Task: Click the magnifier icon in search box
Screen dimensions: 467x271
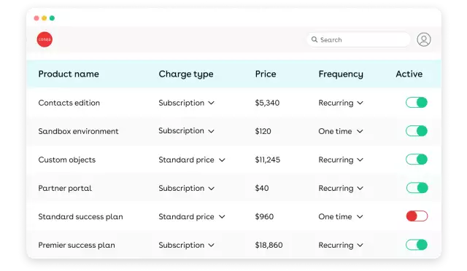Action: click(314, 39)
